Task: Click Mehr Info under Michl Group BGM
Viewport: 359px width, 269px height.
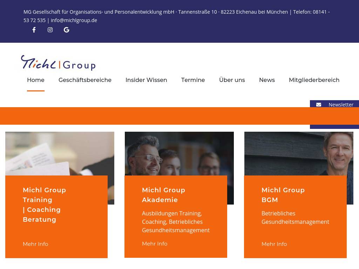Action: [274, 244]
